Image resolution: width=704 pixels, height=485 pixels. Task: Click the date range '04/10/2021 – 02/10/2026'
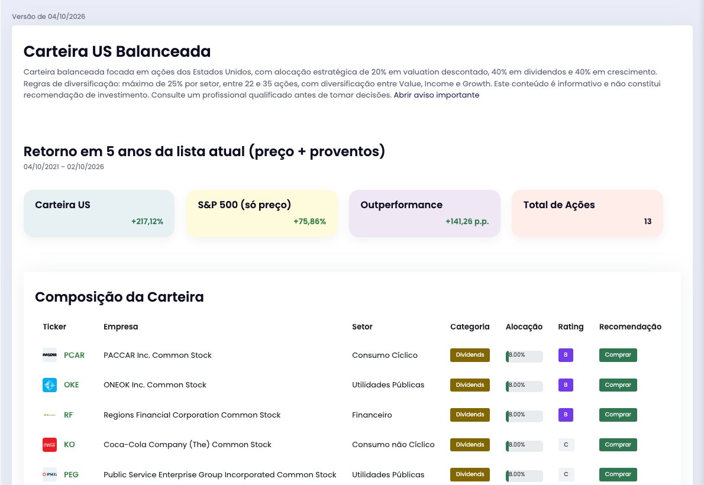point(64,167)
